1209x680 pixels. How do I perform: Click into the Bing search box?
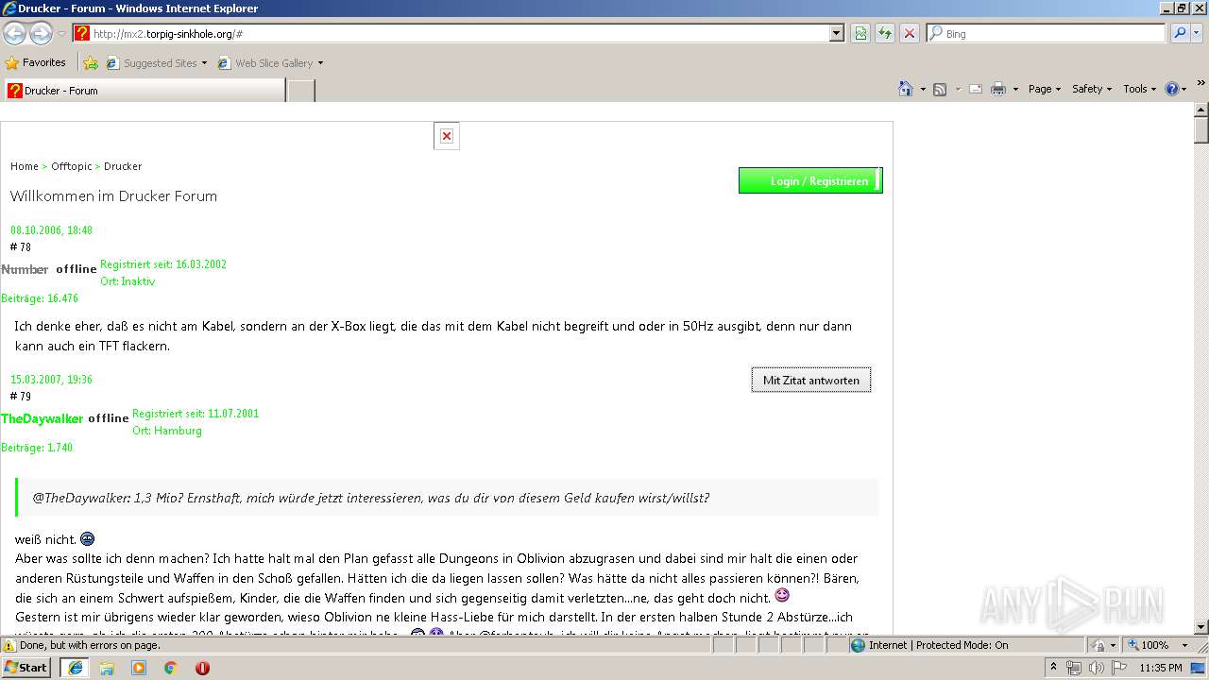(x=1054, y=33)
